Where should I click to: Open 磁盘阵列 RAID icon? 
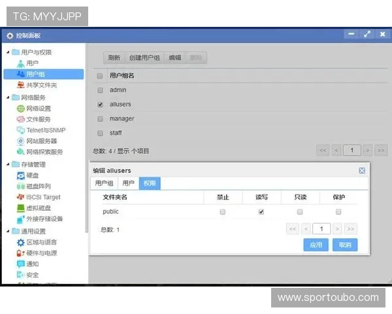(x=20, y=186)
